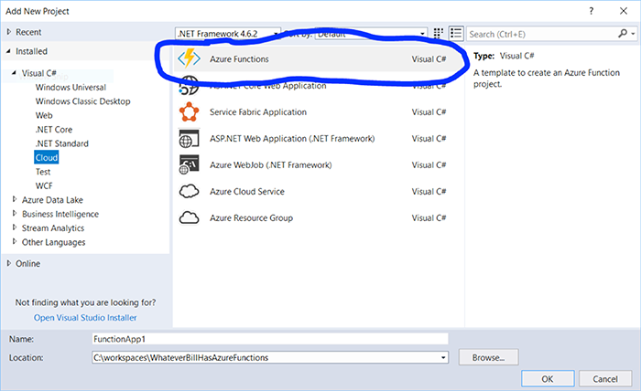Open the .NET Framework 4.6.2 version dropdown
The height and width of the screenshot is (391, 641).
pos(228,34)
